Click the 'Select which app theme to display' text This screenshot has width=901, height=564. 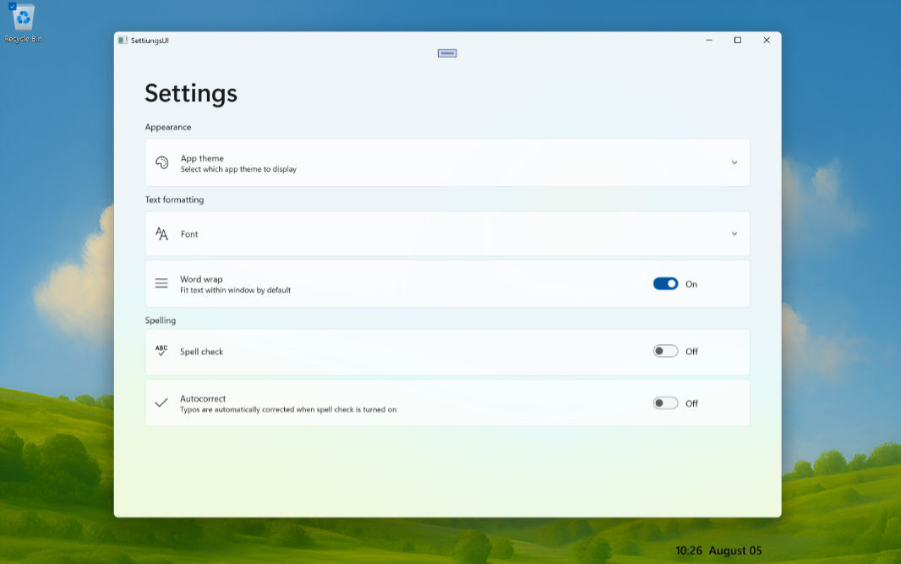[238, 169]
